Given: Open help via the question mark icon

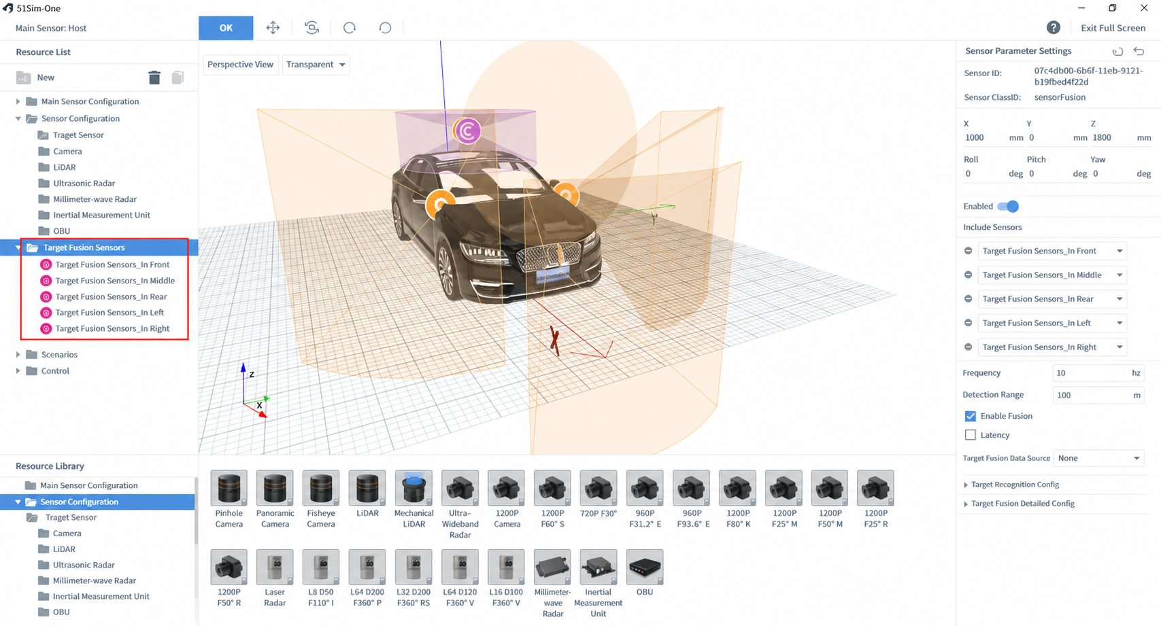Looking at the screenshot, I should (x=1054, y=28).
